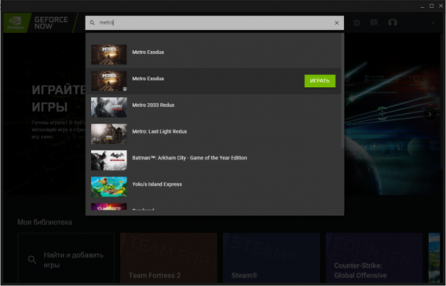
Task: Open settings via the gear icon
Action: point(356,23)
